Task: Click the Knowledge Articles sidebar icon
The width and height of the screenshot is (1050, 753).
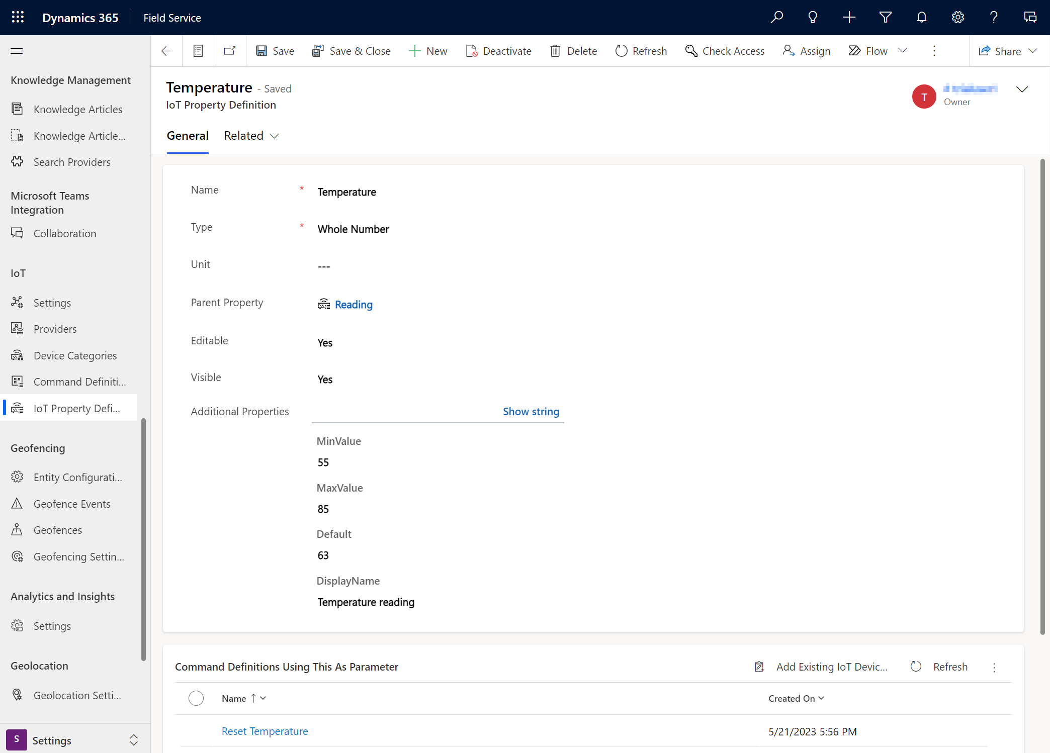Action: click(x=18, y=109)
